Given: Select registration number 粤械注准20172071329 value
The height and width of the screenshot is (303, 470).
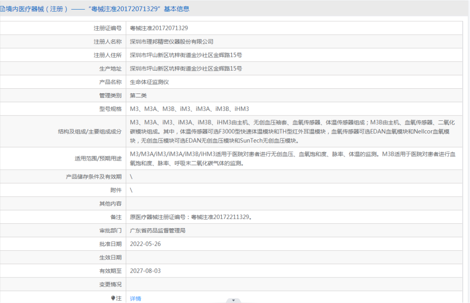Looking at the screenshot, I should point(159,28).
